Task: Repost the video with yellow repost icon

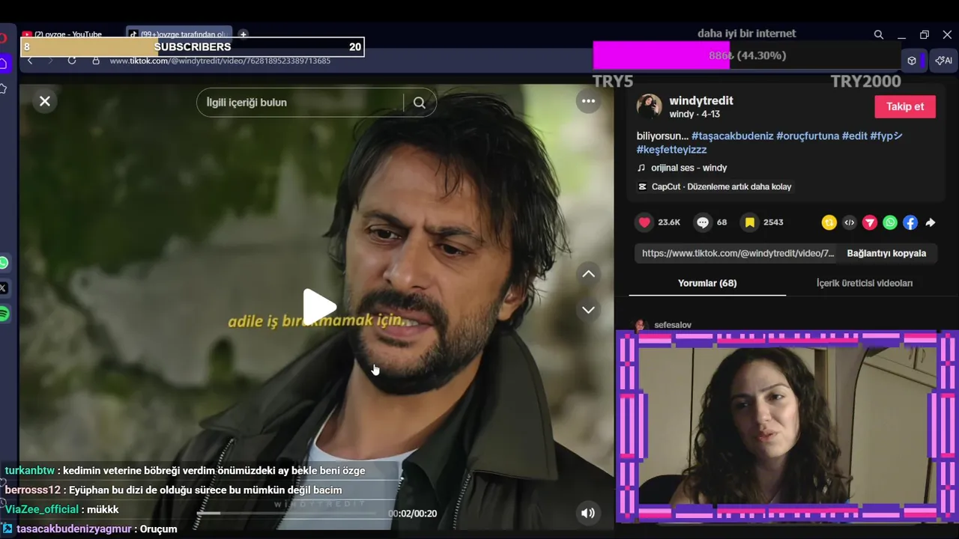Action: [829, 222]
